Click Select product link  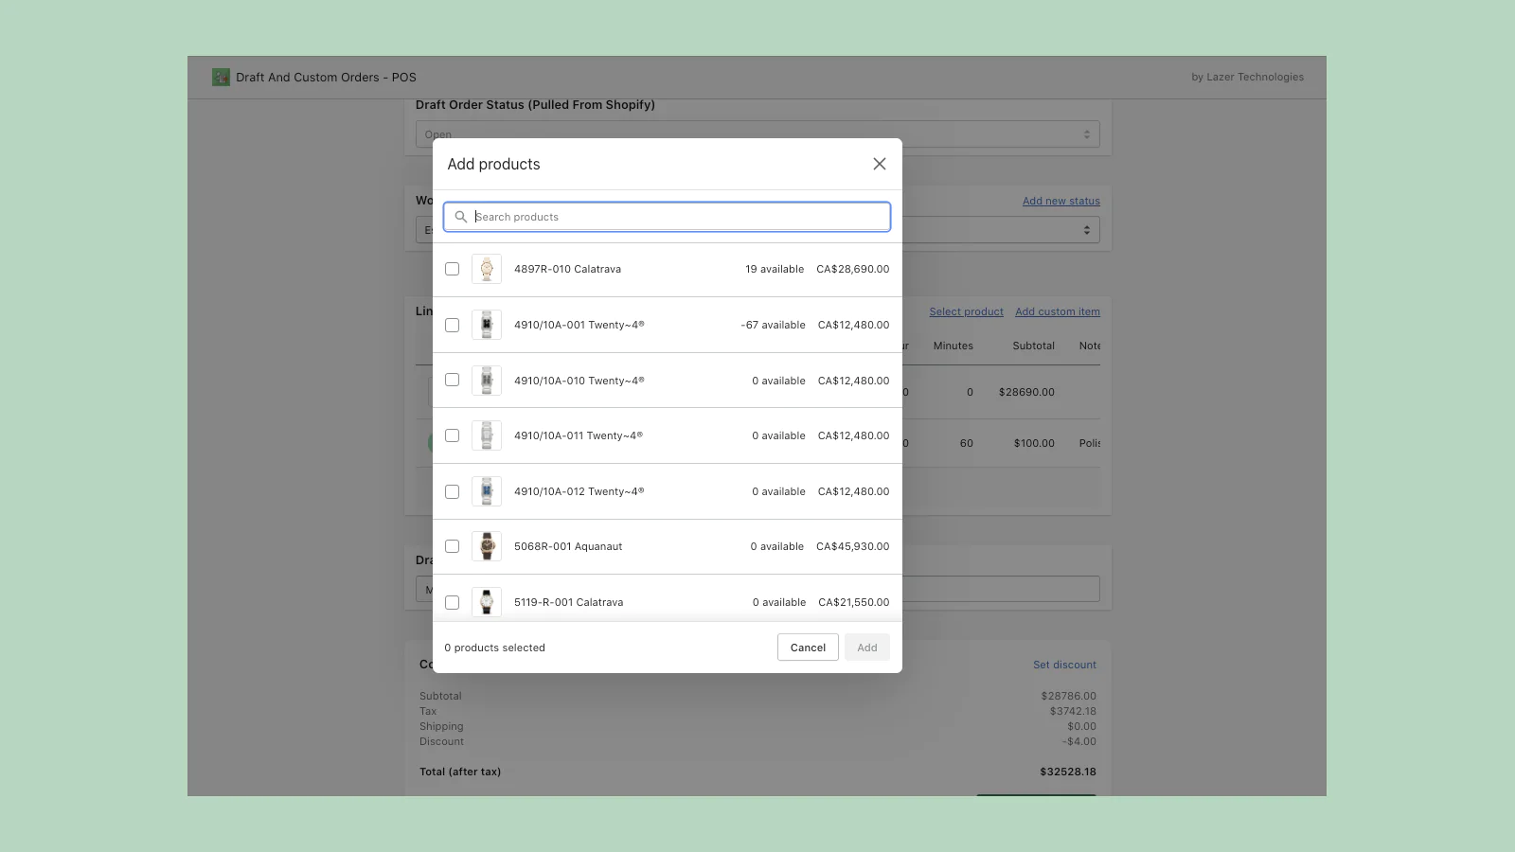point(966,311)
